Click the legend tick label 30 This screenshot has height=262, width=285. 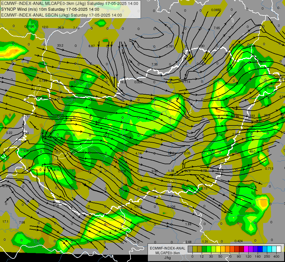click(211, 256)
